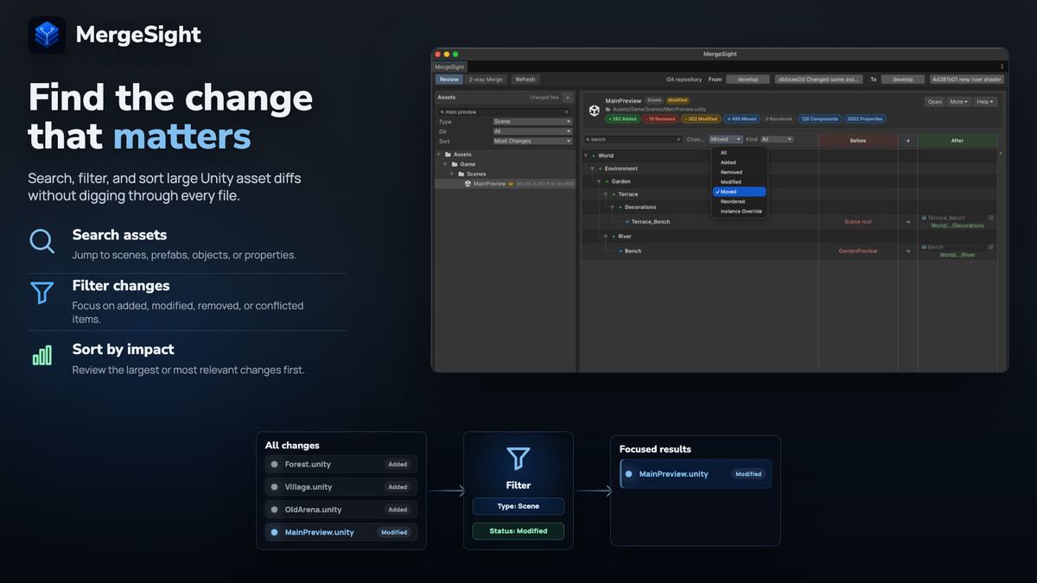Collapse the World tree node
The image size is (1037, 583).
pyautogui.click(x=588, y=156)
